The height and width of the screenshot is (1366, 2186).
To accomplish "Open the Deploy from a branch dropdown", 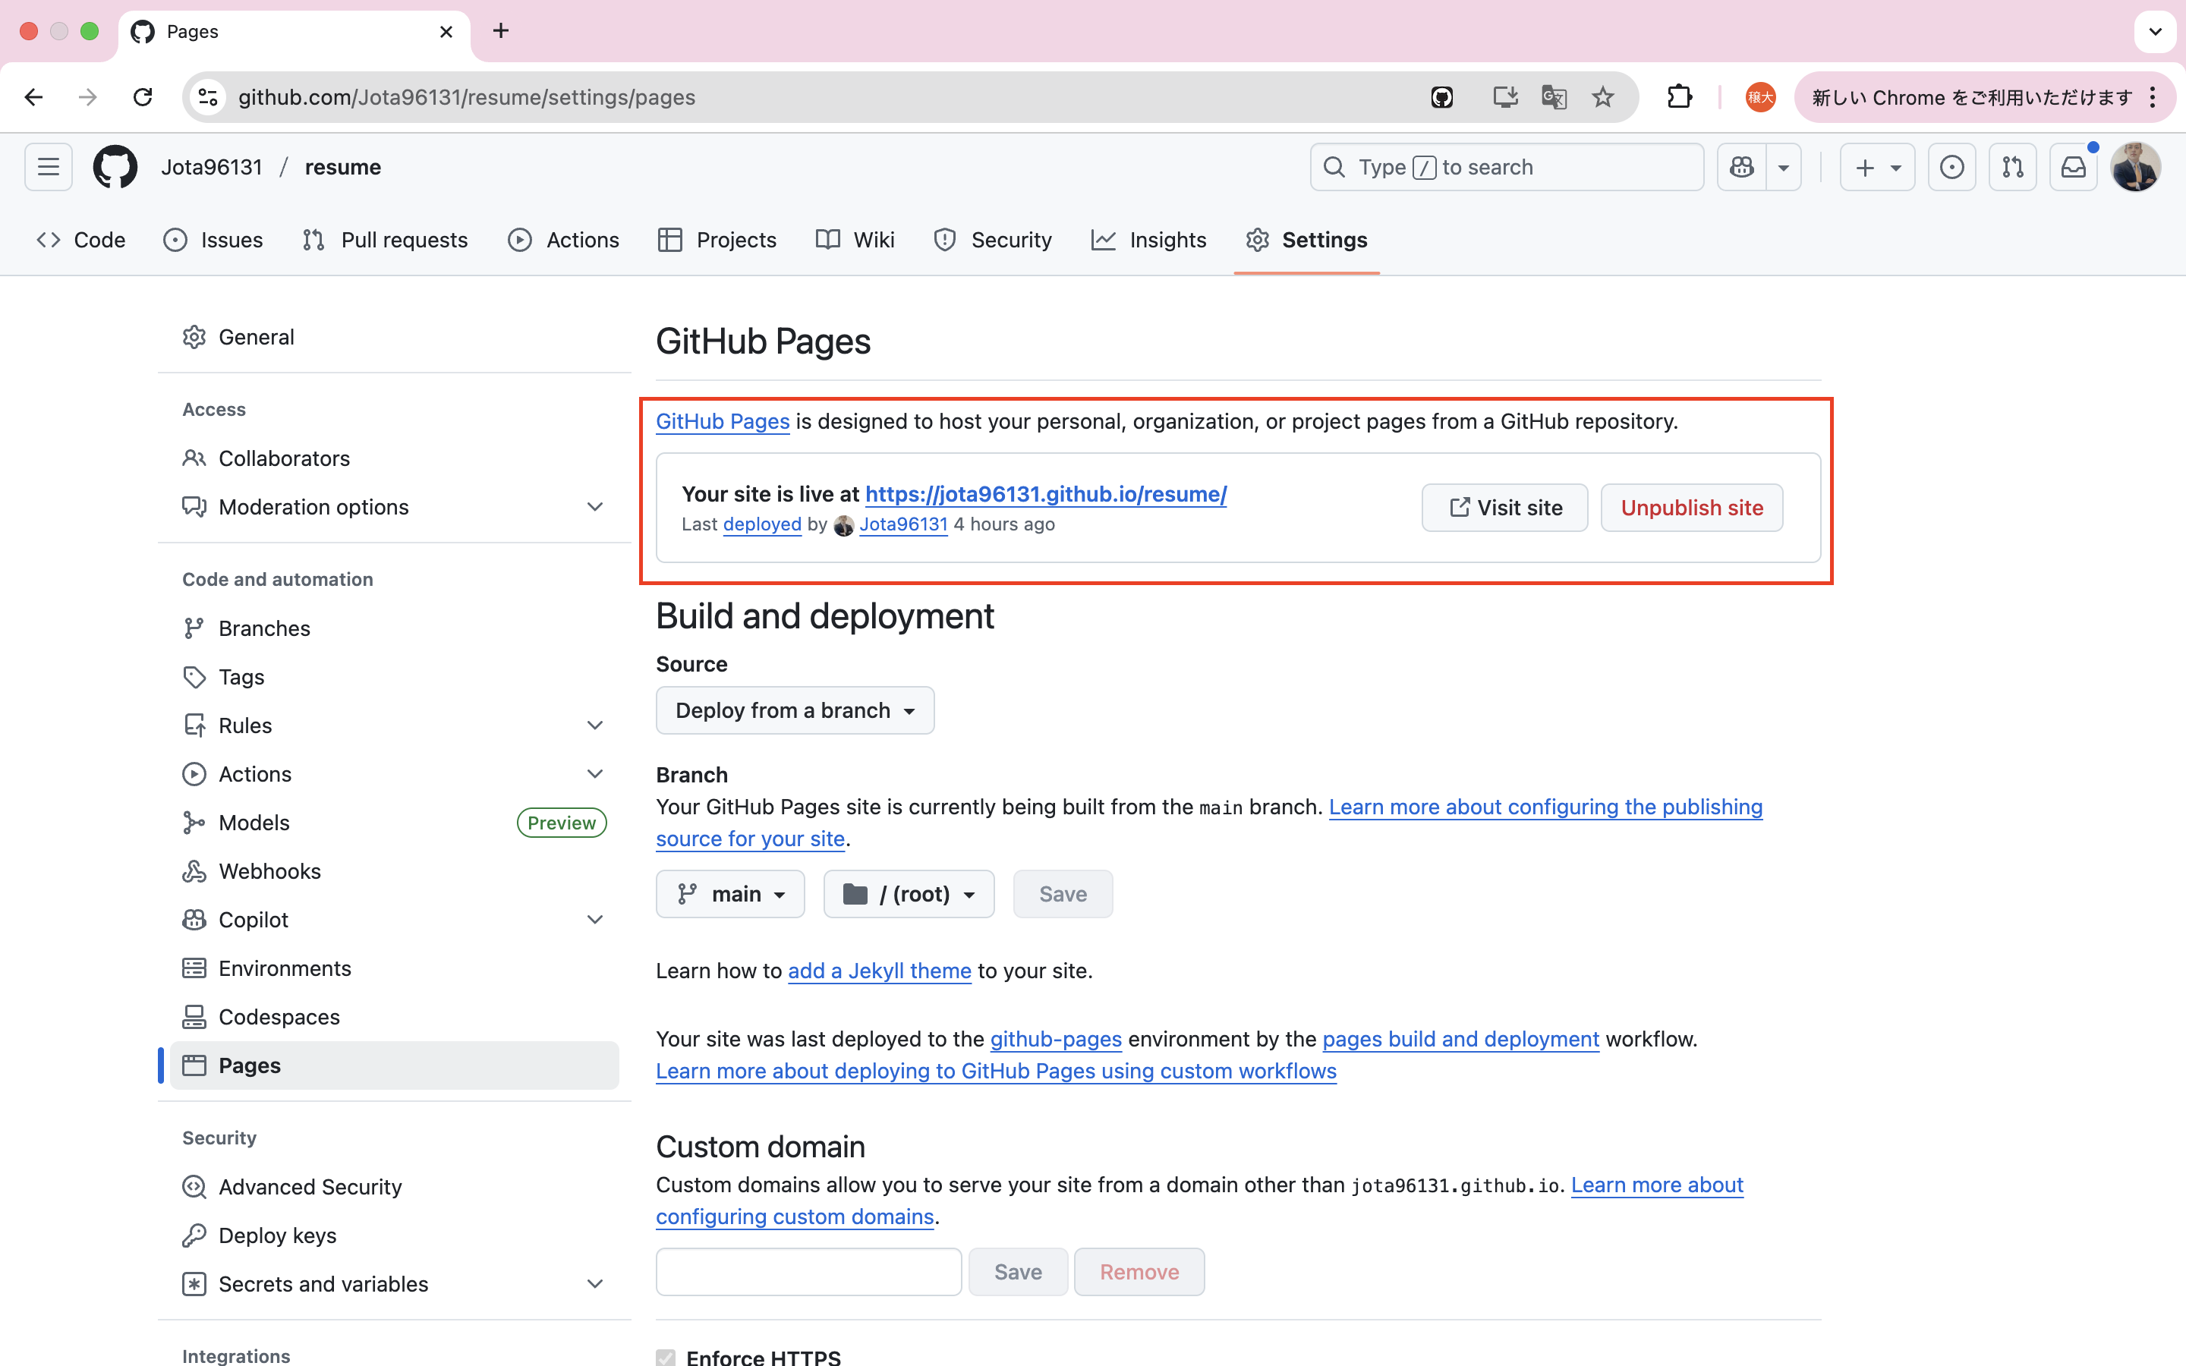I will [x=794, y=711].
